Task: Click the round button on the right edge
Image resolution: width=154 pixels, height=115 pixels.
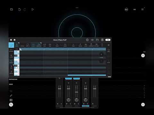Action: coord(143,56)
